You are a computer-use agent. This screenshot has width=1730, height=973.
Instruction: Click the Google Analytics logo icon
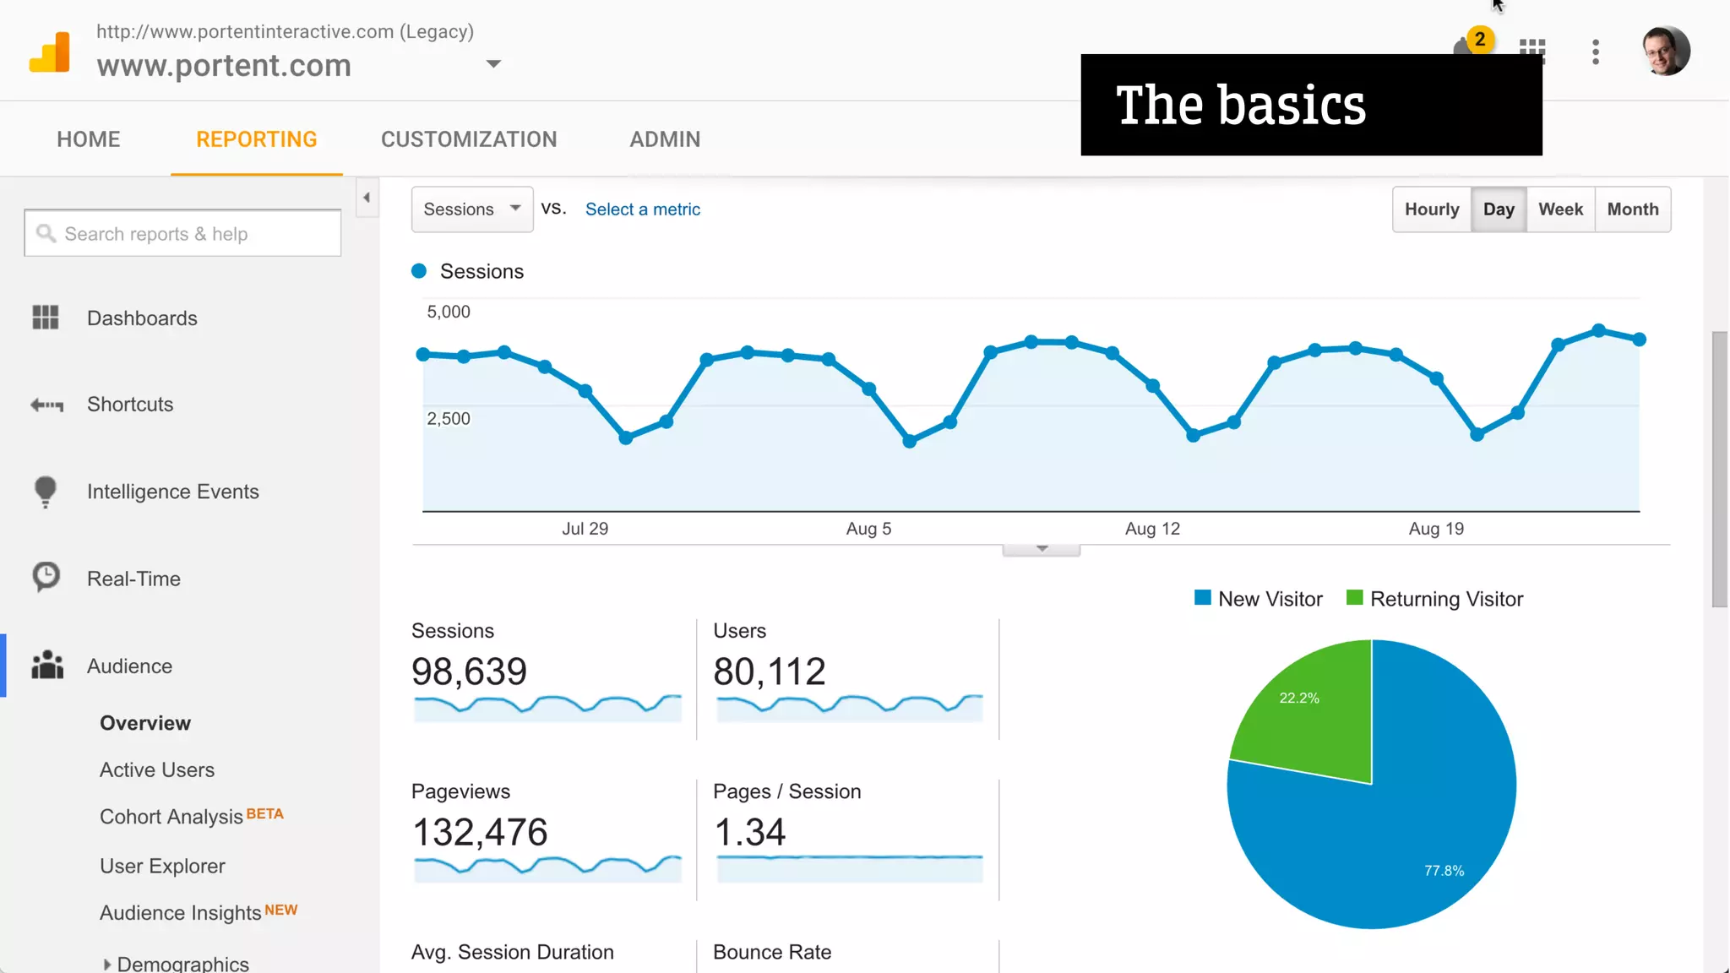coord(50,52)
